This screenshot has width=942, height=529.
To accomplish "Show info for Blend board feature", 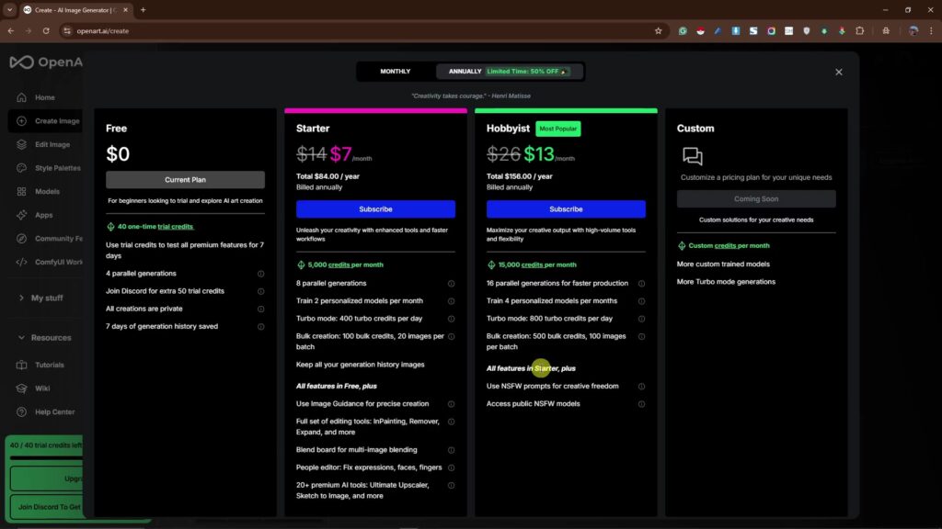I will point(451,450).
